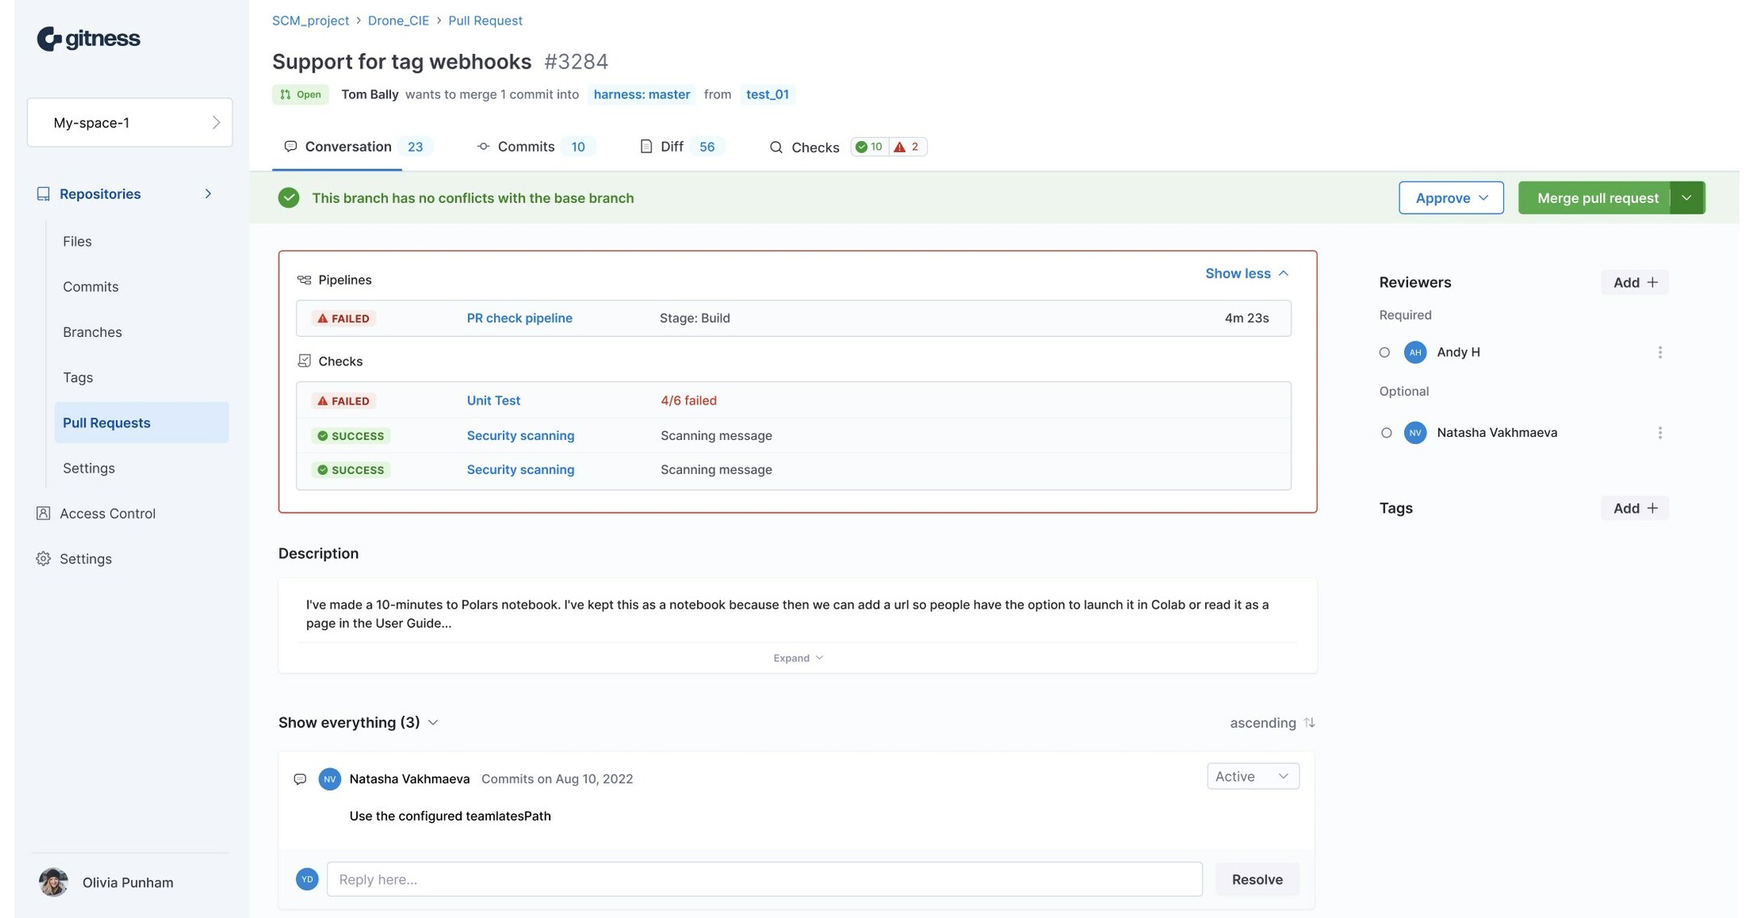This screenshot has width=1754, height=918.
Task: Expand the Show everything (3) filter
Action: click(358, 723)
